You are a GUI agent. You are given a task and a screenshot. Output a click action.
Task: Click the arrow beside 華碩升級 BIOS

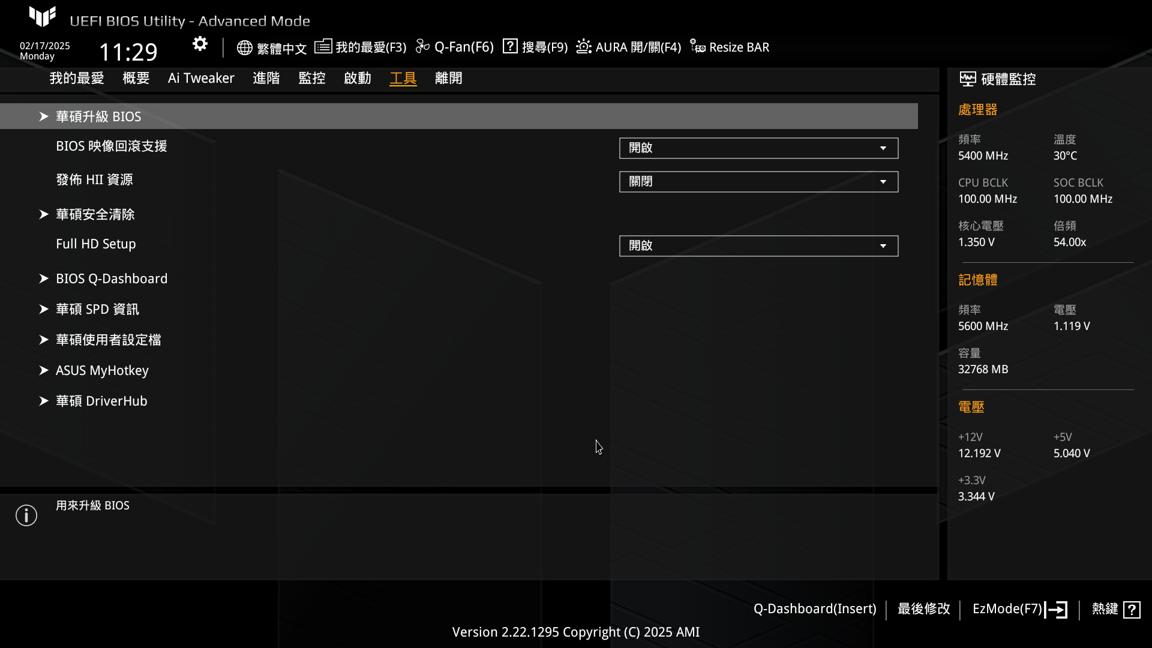pyautogui.click(x=44, y=116)
